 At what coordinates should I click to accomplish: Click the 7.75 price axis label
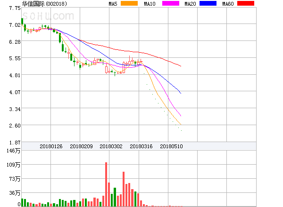[15, 8]
